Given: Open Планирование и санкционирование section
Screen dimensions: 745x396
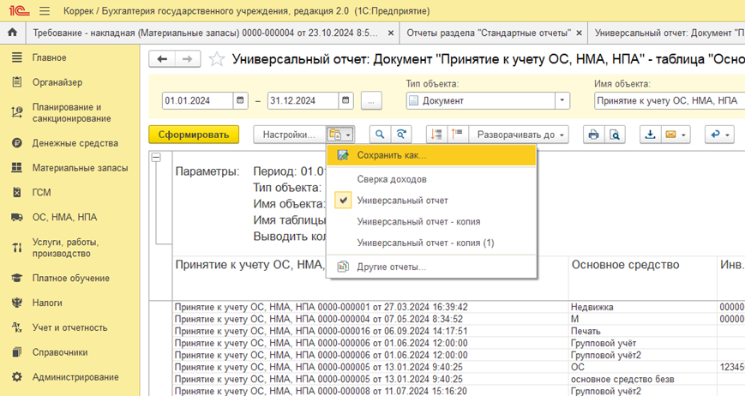Looking at the screenshot, I should pos(69,112).
